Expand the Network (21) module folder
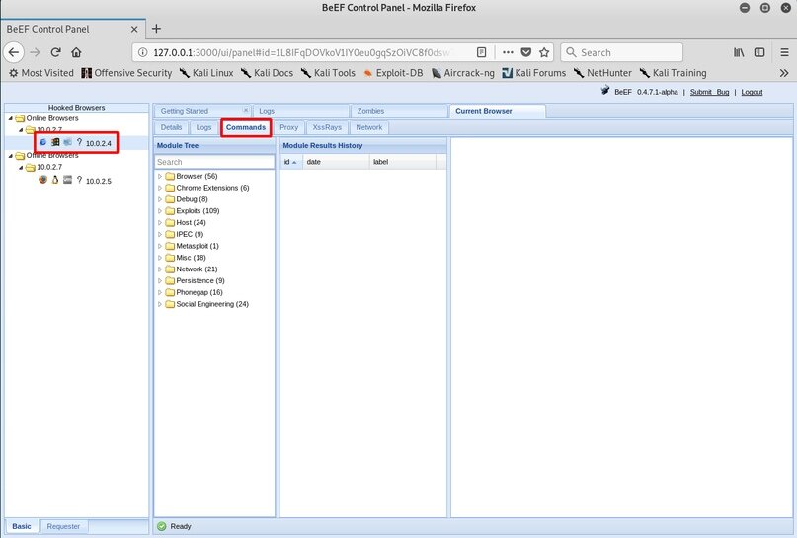Image resolution: width=797 pixels, height=538 pixels. click(160, 269)
